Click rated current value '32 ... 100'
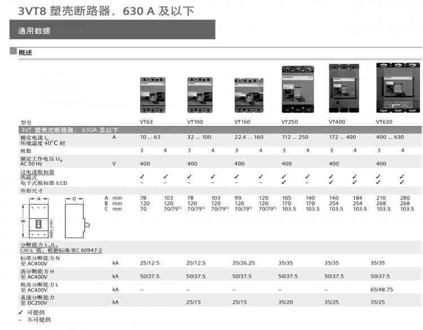The width and height of the screenshot is (423, 330). click(x=199, y=137)
